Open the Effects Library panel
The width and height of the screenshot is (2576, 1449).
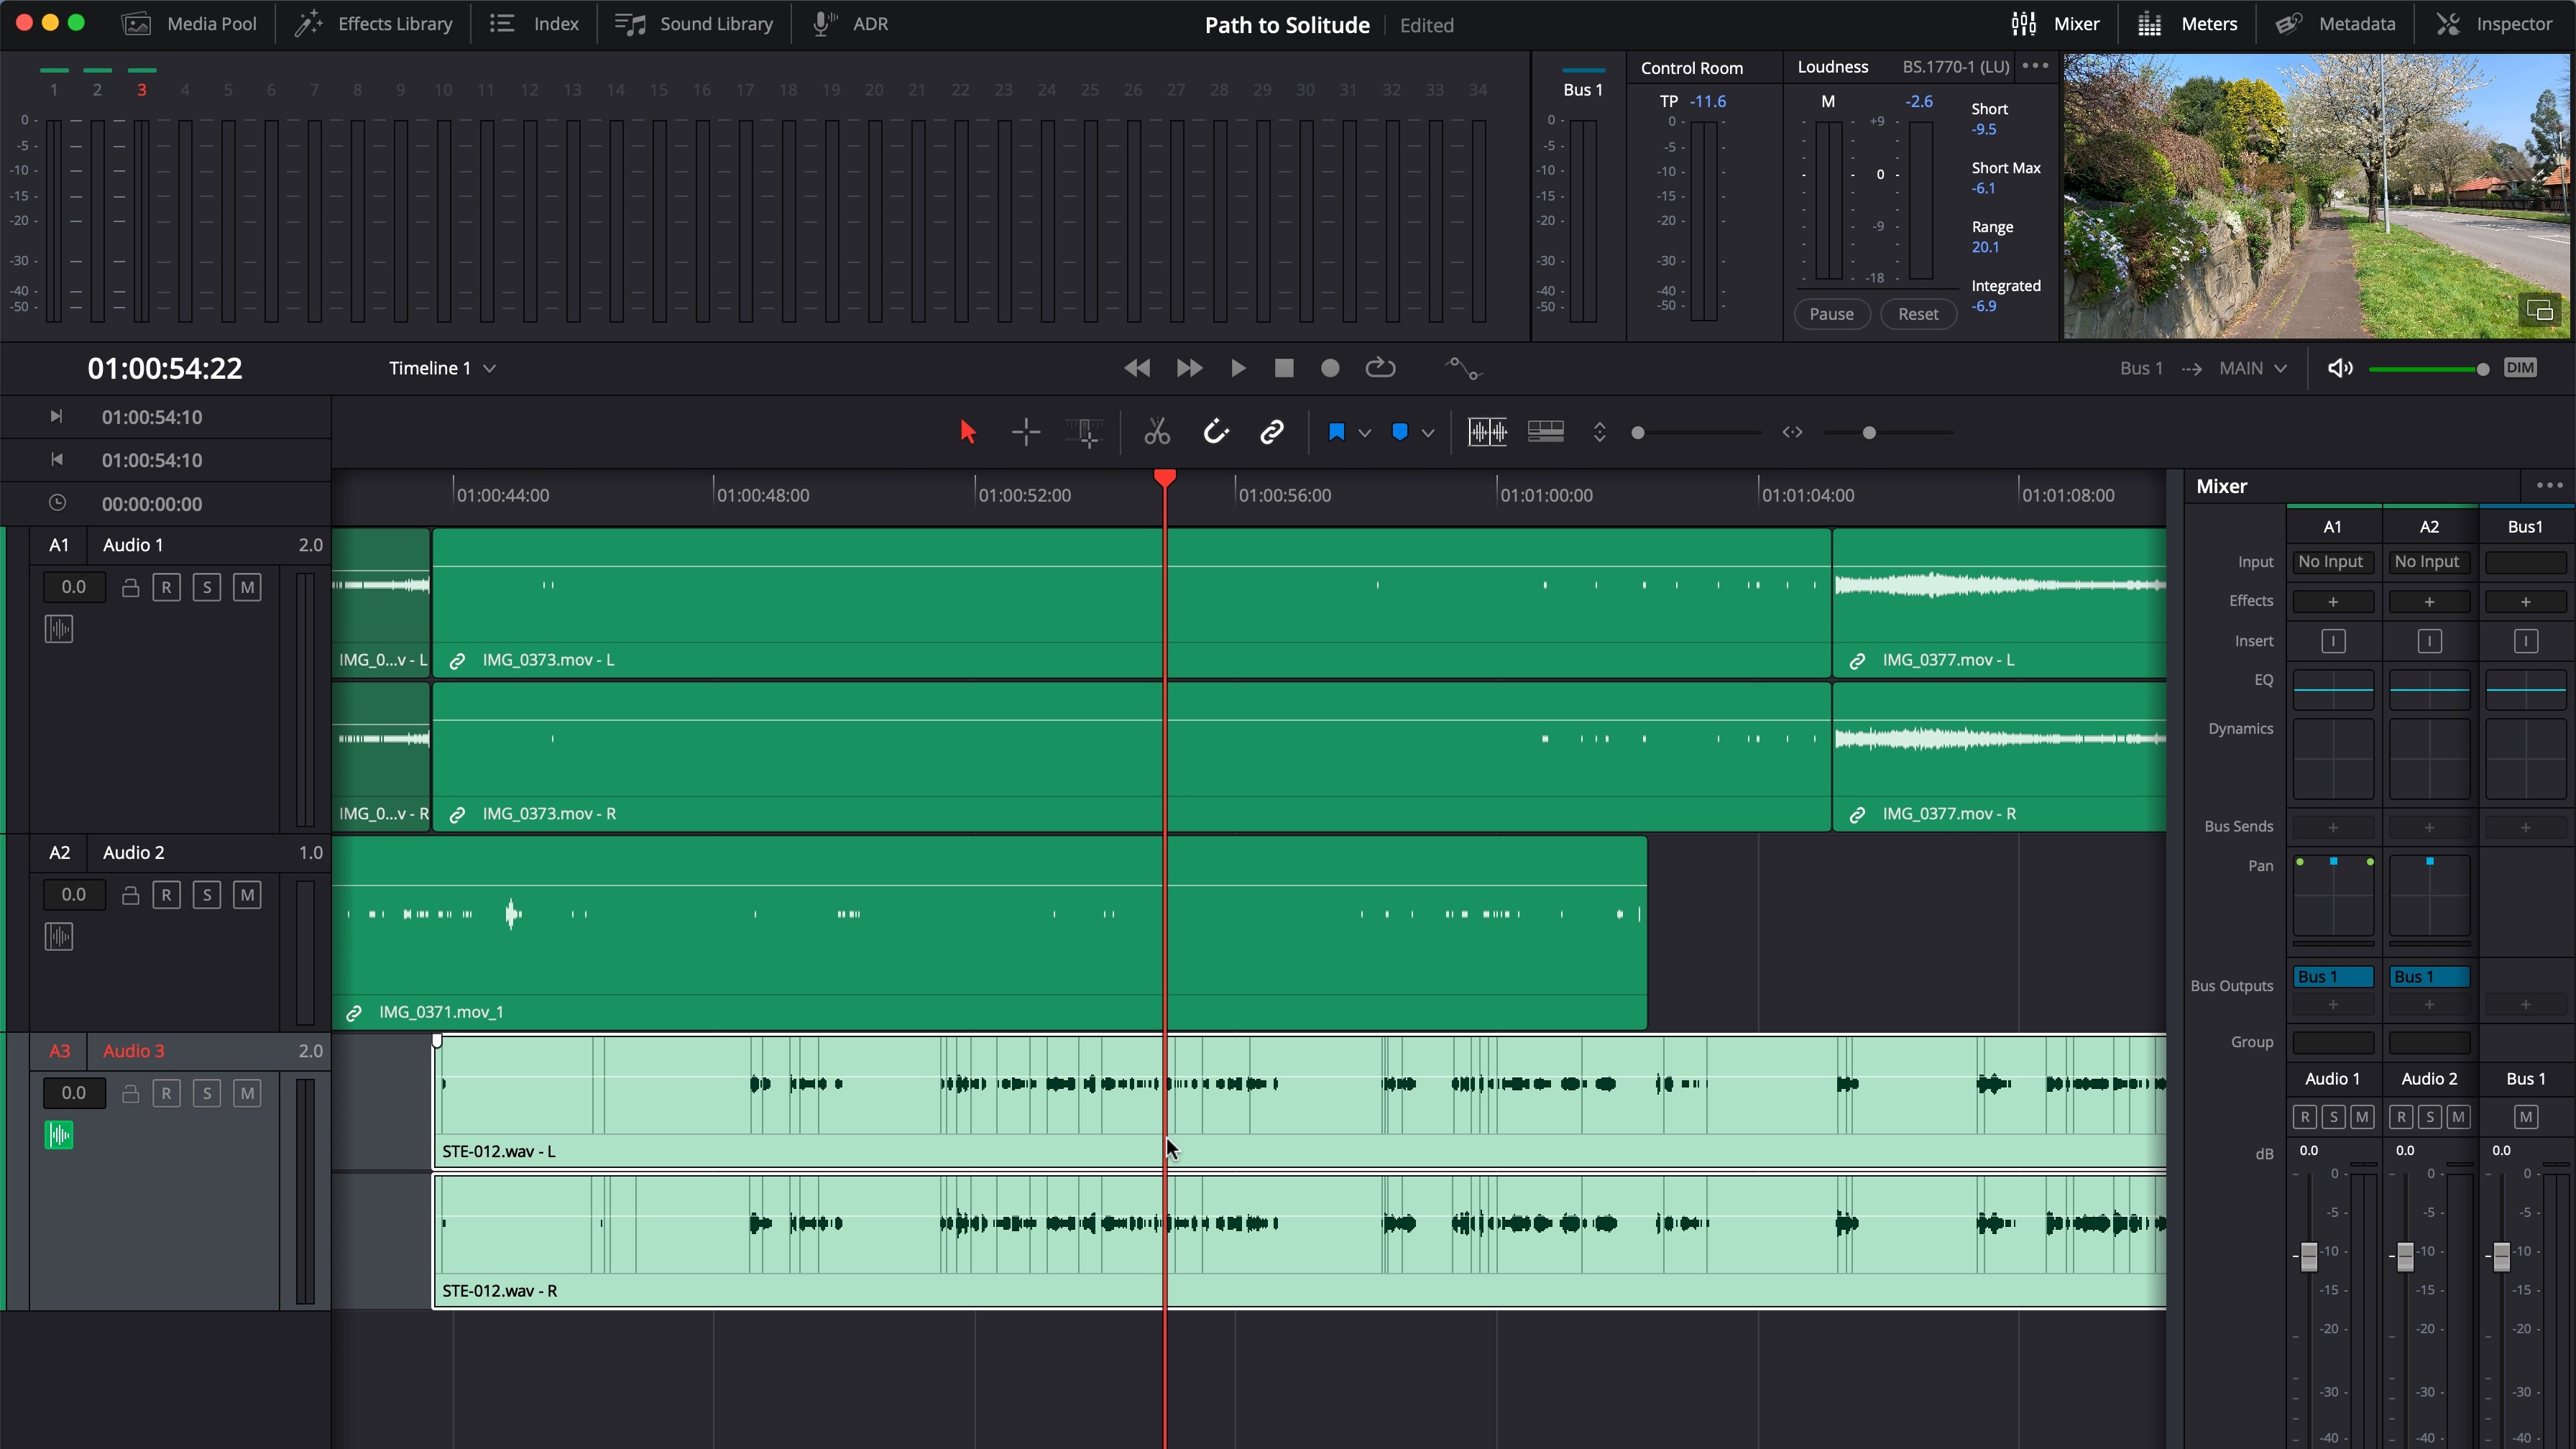[x=374, y=24]
